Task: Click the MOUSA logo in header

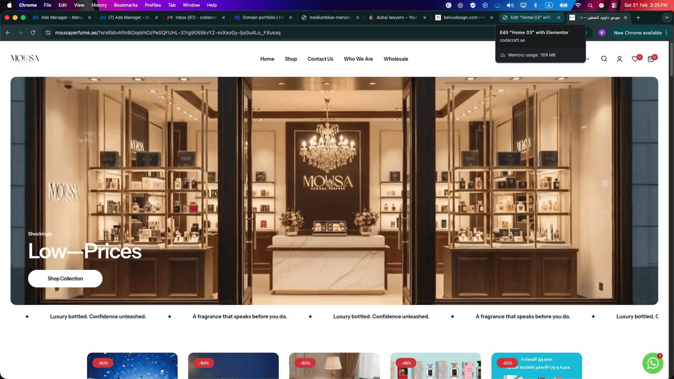Action: click(25, 59)
